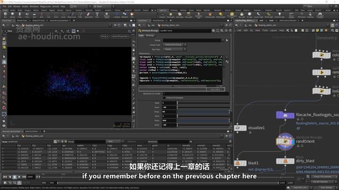Click the Seed slider track

(203, 103)
